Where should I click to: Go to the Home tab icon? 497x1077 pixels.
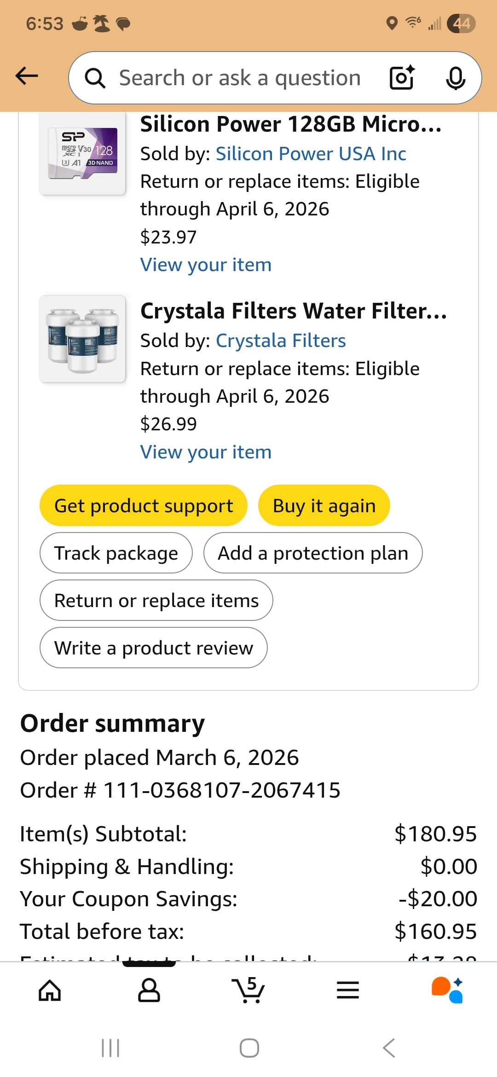coord(50,990)
